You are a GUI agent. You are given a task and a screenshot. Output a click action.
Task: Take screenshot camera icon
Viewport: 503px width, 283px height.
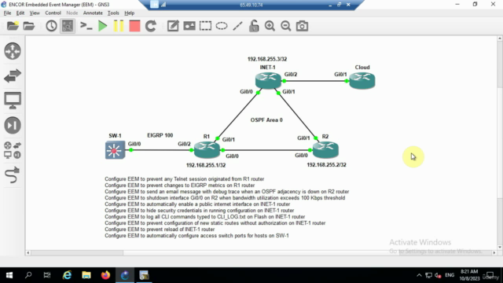(x=302, y=26)
